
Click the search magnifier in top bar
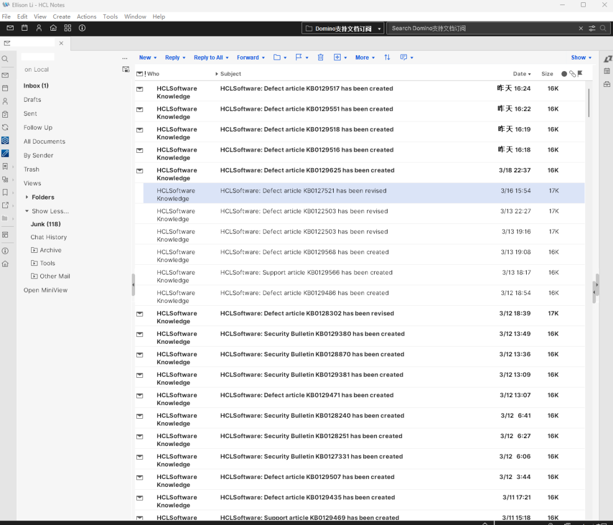603,28
